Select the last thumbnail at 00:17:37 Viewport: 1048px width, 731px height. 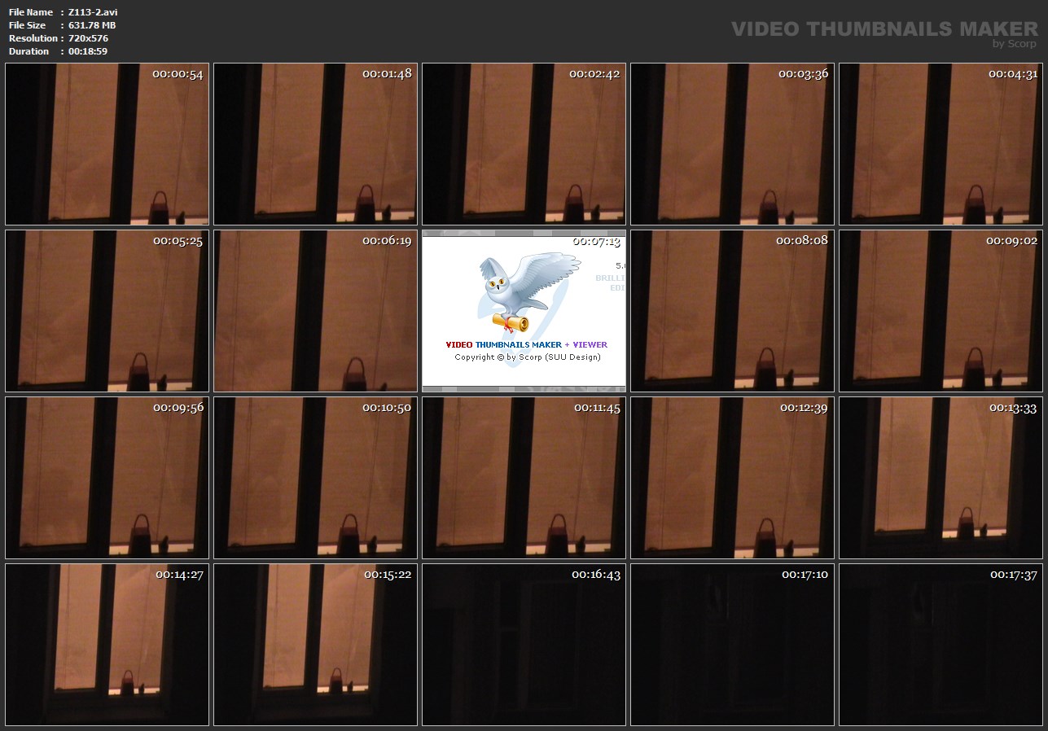(941, 645)
